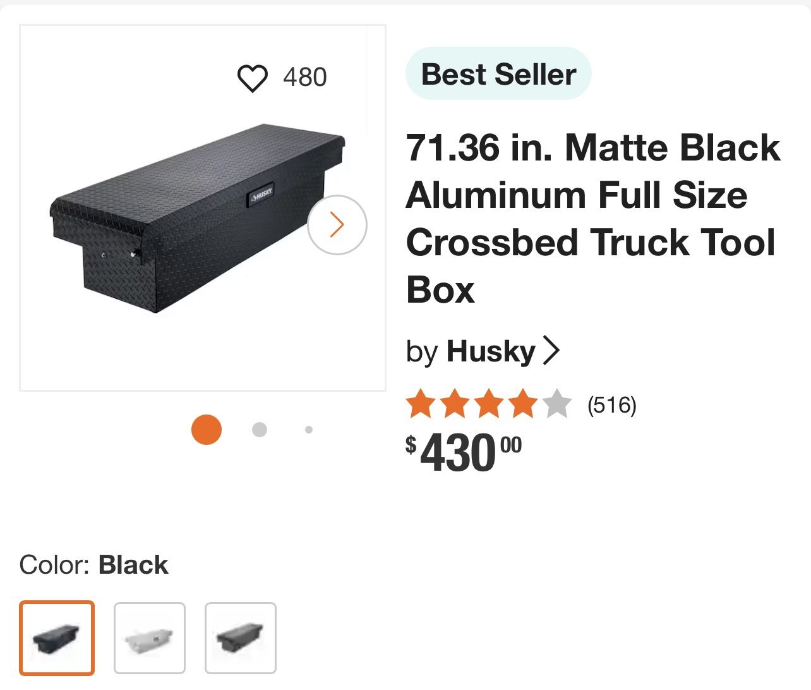811x690 pixels.
Task: Tap the heart favorite icon
Action: click(252, 78)
